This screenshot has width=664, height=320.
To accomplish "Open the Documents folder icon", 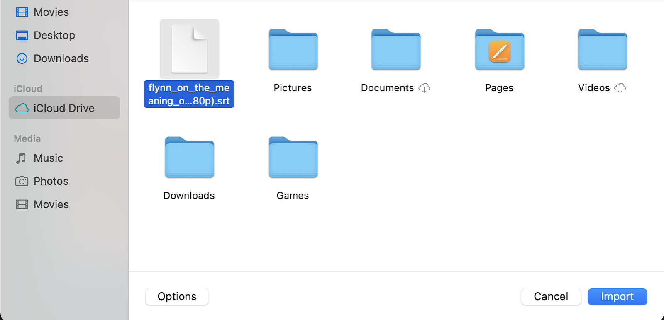I will point(396,49).
